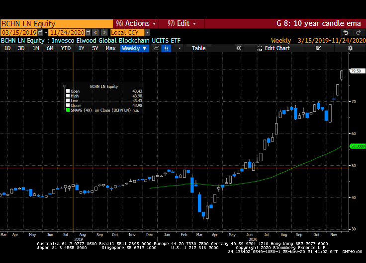Expand chart type dropdown arrow

(x=180, y=48)
